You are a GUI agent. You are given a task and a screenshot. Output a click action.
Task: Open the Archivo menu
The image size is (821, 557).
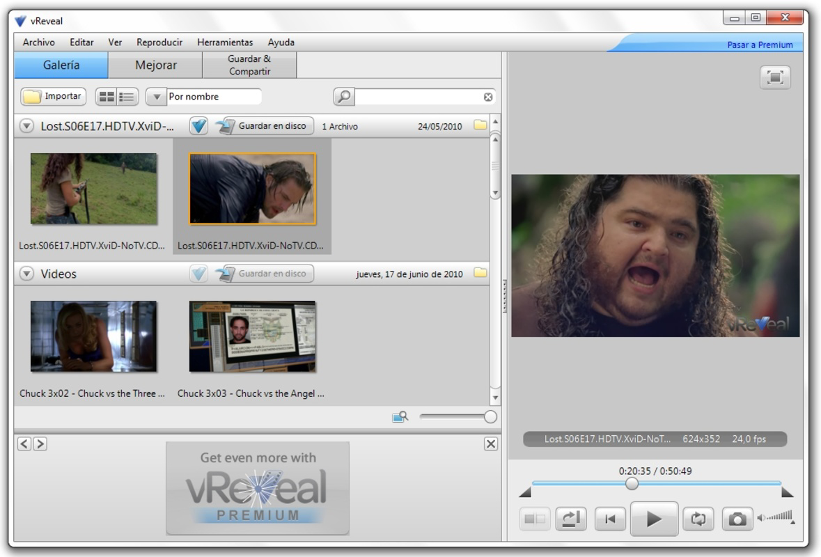click(39, 42)
